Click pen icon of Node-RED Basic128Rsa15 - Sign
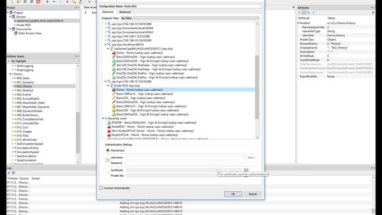Image resolution: width=382 pixels, height=215 pixels. (x=114, y=94)
